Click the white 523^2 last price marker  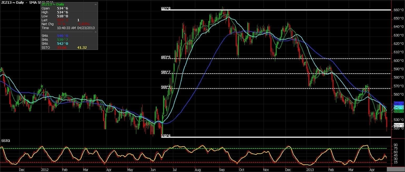coord(399,125)
